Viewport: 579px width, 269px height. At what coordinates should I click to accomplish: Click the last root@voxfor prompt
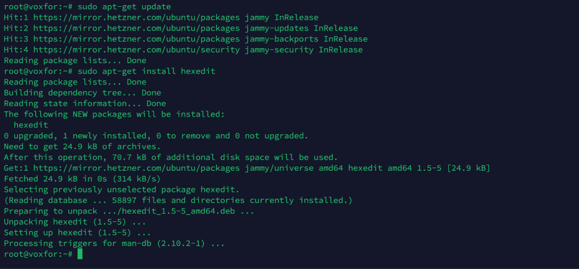[x=38, y=254]
